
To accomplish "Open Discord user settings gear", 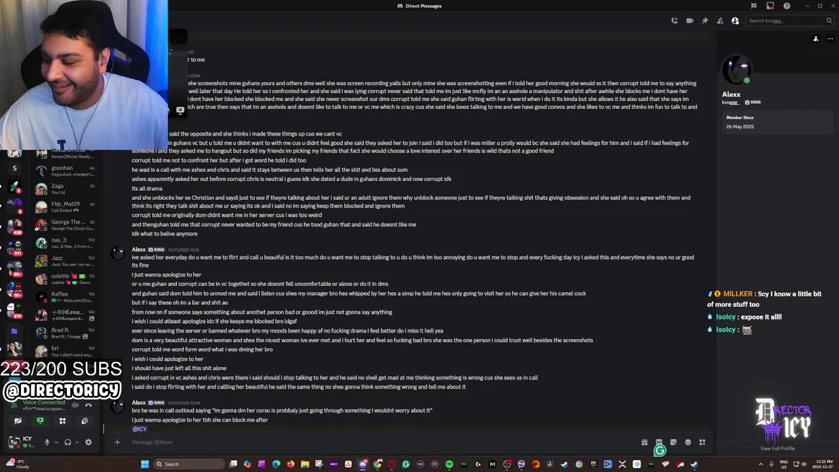I will [88, 442].
